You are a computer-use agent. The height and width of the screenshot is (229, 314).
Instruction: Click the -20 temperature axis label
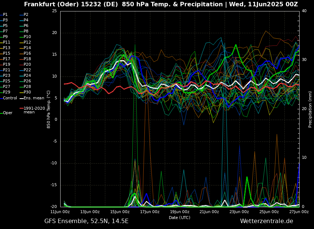54,207
